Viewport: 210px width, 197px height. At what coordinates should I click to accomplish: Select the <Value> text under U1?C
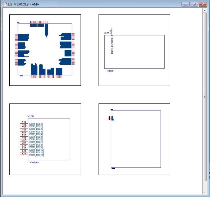point(34,162)
